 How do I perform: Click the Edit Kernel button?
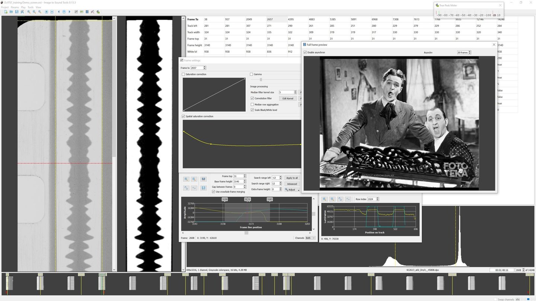pos(288,98)
